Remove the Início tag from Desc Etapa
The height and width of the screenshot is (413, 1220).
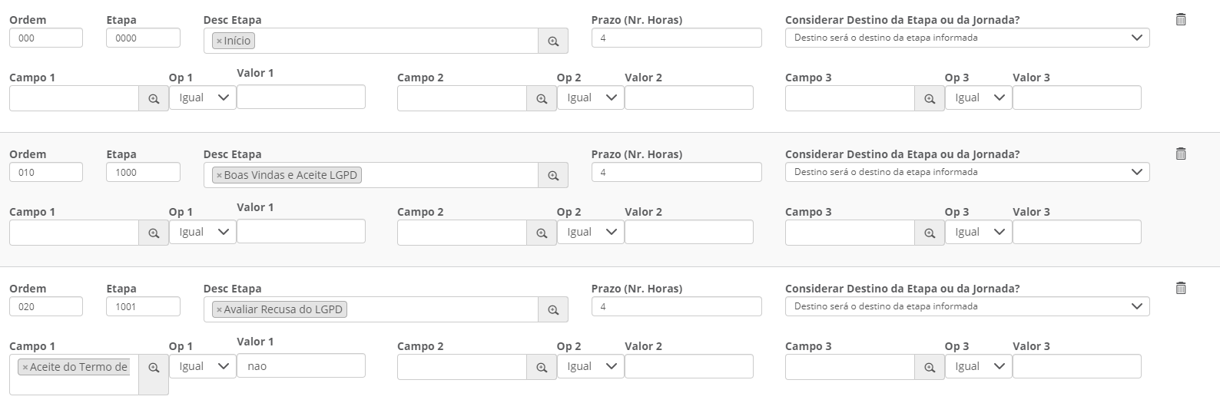(x=219, y=41)
